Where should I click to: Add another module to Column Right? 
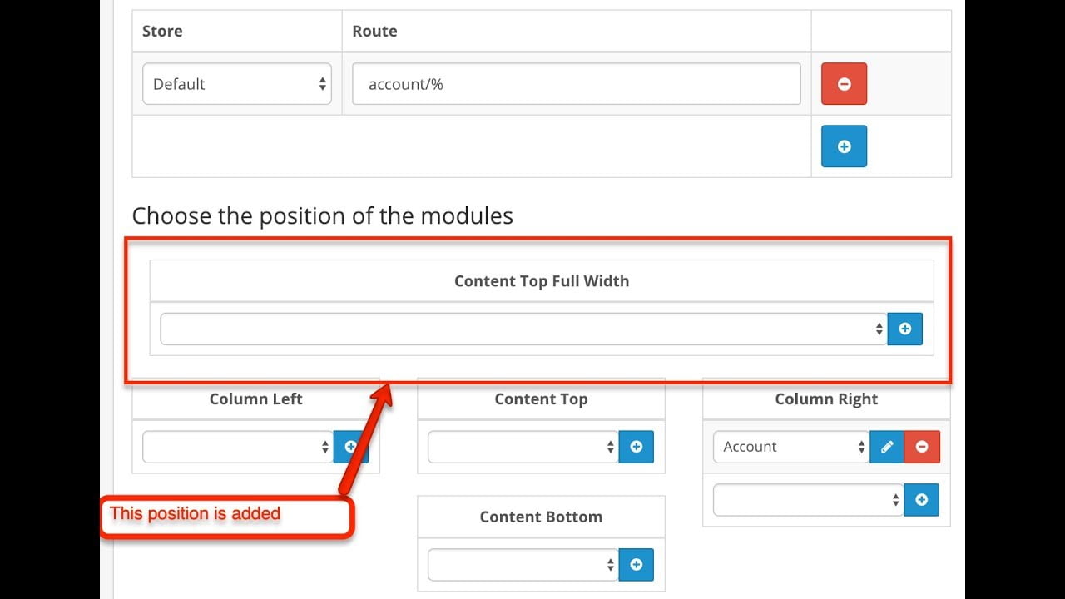(x=922, y=500)
